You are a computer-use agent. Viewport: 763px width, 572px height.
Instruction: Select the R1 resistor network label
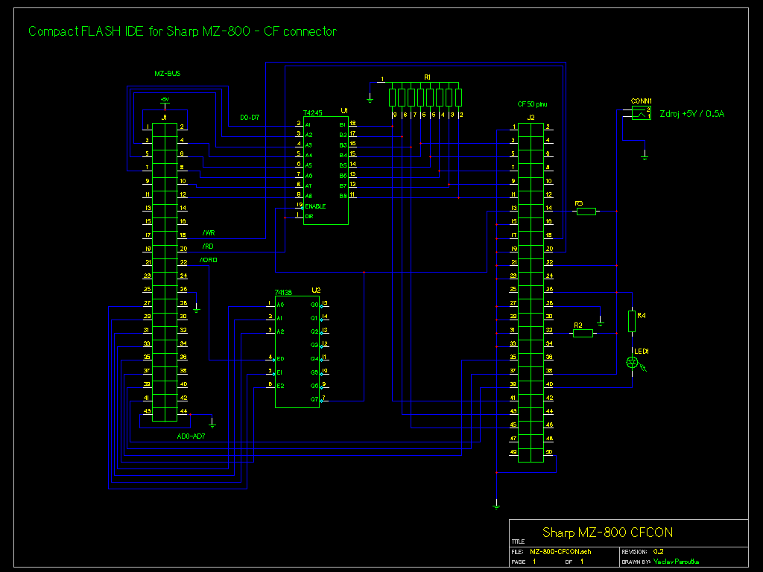(427, 77)
